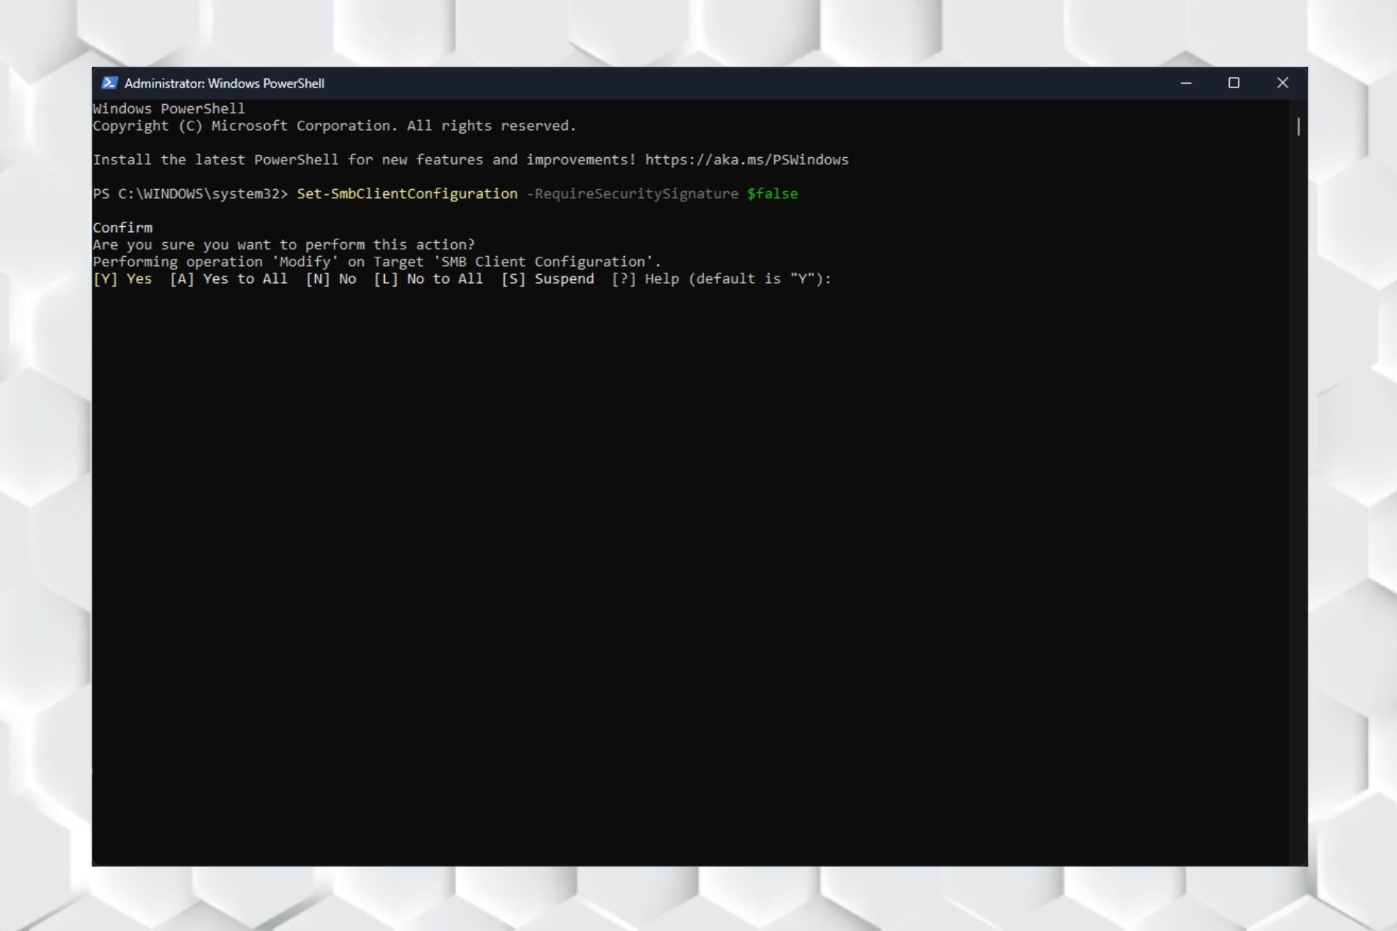This screenshot has height=931, width=1397.
Task: Click the [N] No option text
Action: (x=331, y=279)
